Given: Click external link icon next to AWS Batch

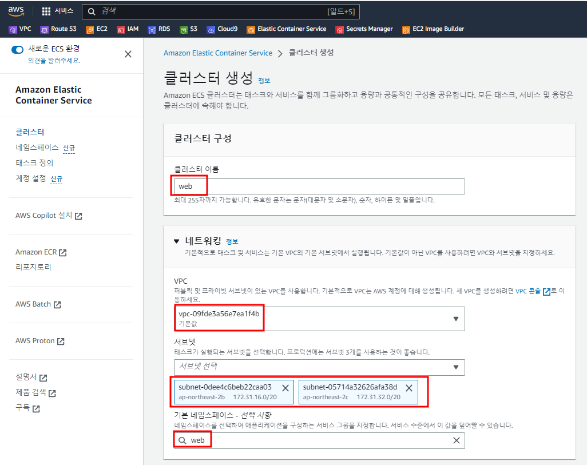Looking at the screenshot, I should click(x=57, y=304).
